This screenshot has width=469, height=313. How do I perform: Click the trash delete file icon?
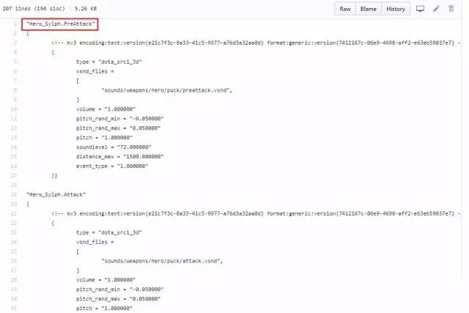[x=451, y=9]
